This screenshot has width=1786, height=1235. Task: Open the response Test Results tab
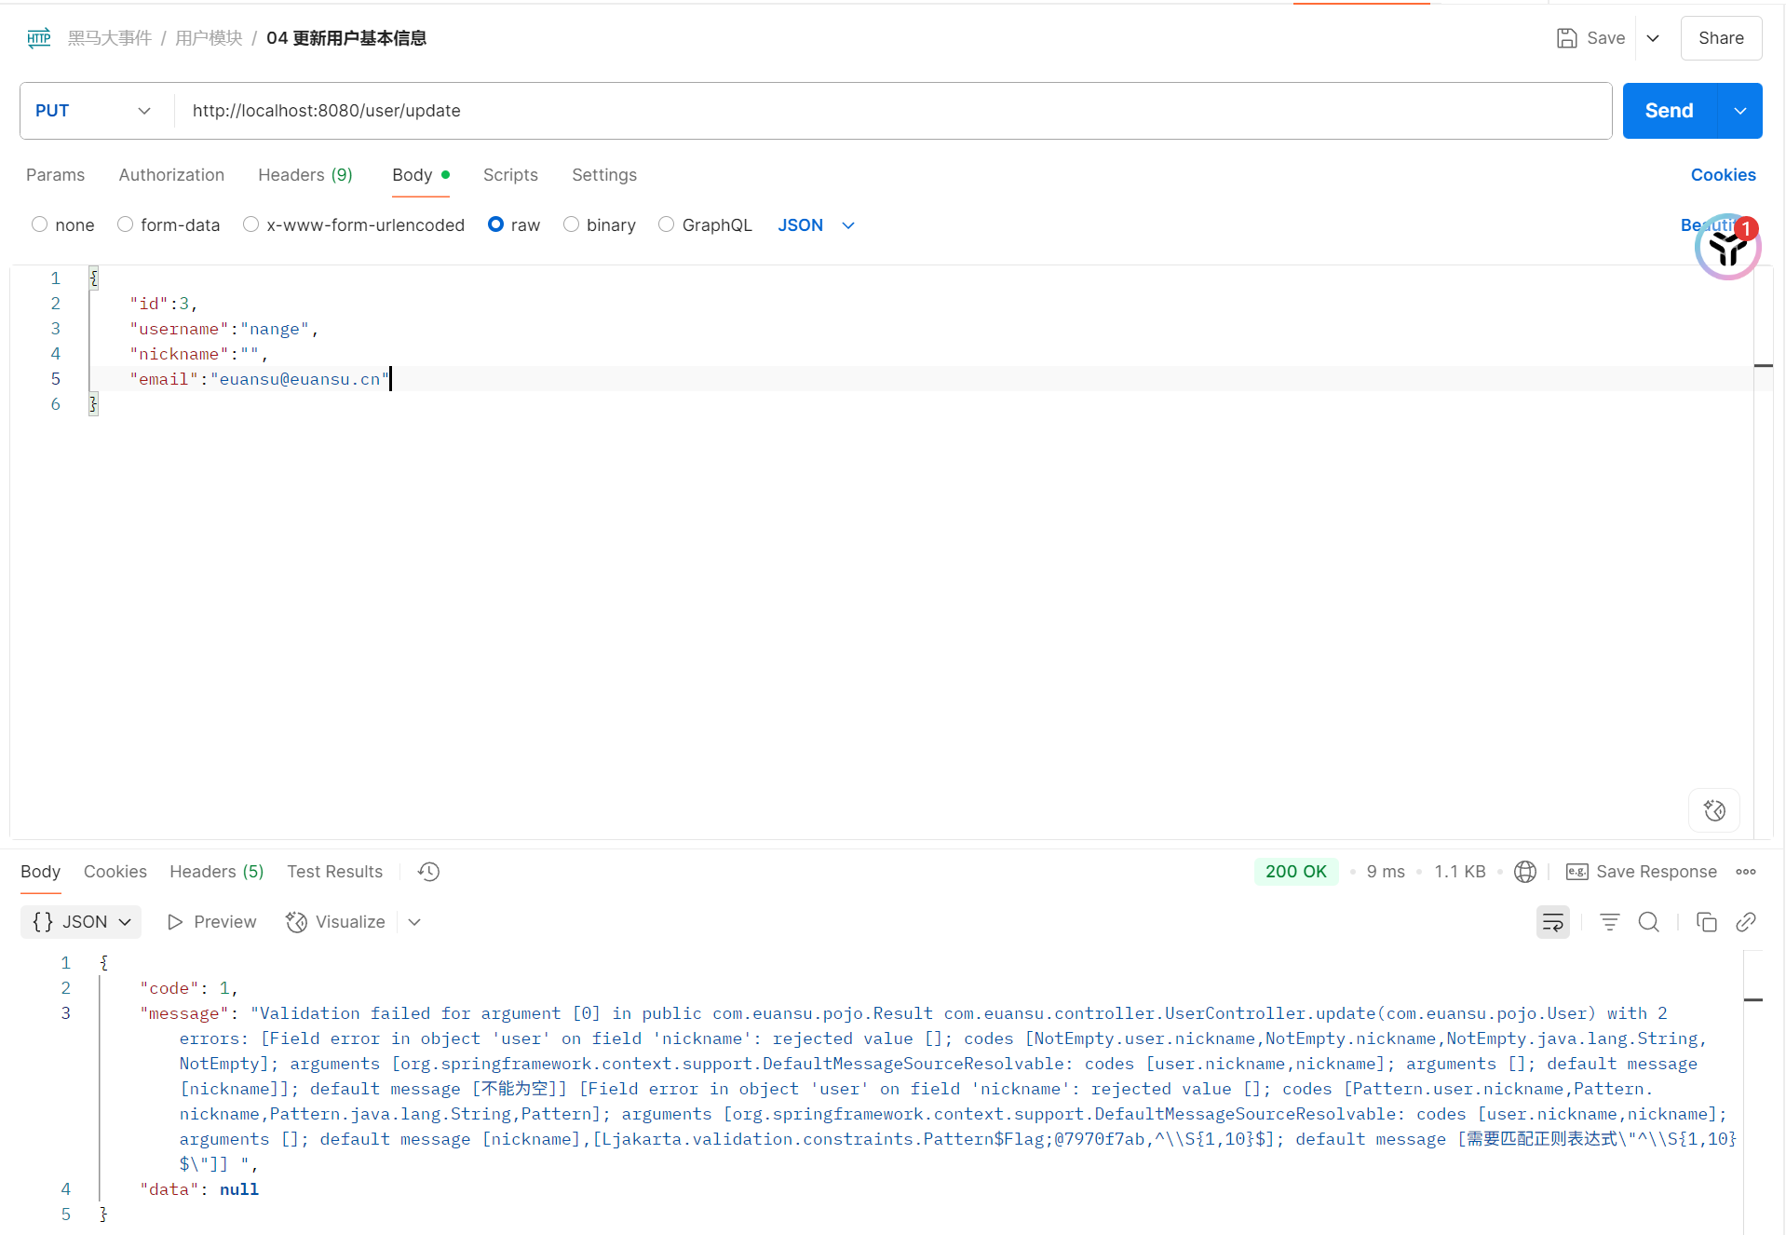coord(334,872)
